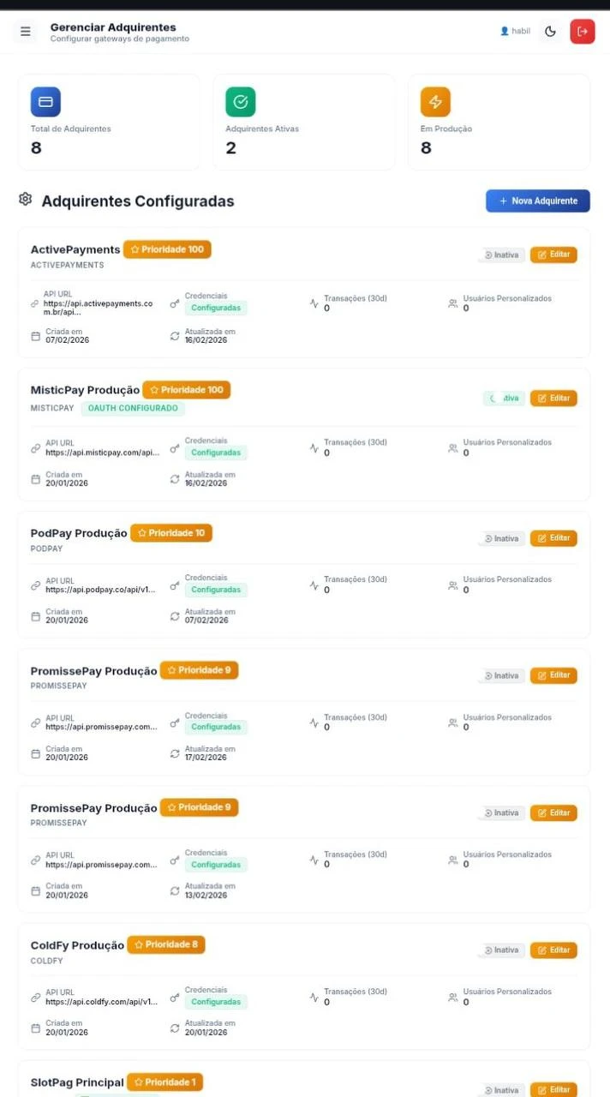Open the PodPay API URL link
Screen dimensions: 610x1097
click(101, 590)
